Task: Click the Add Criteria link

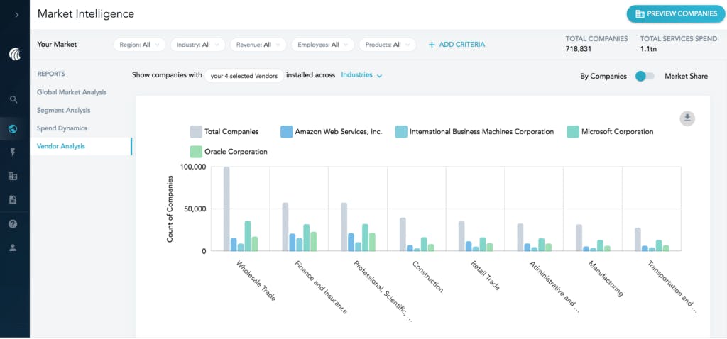Action: (457, 45)
